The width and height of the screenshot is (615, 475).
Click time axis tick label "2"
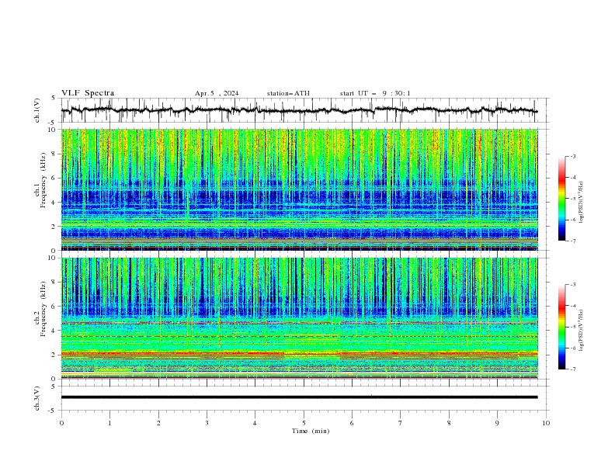[x=158, y=423]
